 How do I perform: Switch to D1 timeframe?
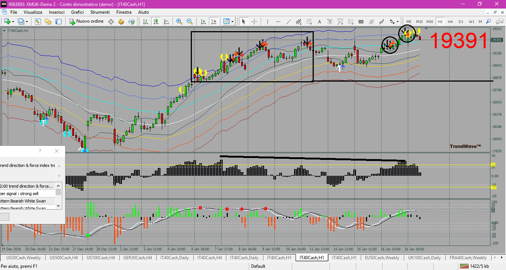461,22
